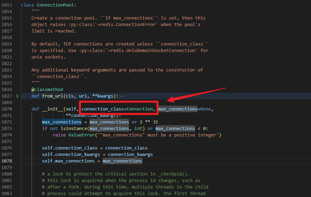This screenshot has height=197, width=311.
Task: Click the Connection default value
Action: tap(139, 109)
